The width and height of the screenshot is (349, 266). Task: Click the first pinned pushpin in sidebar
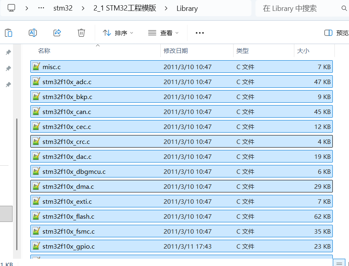[8, 52]
